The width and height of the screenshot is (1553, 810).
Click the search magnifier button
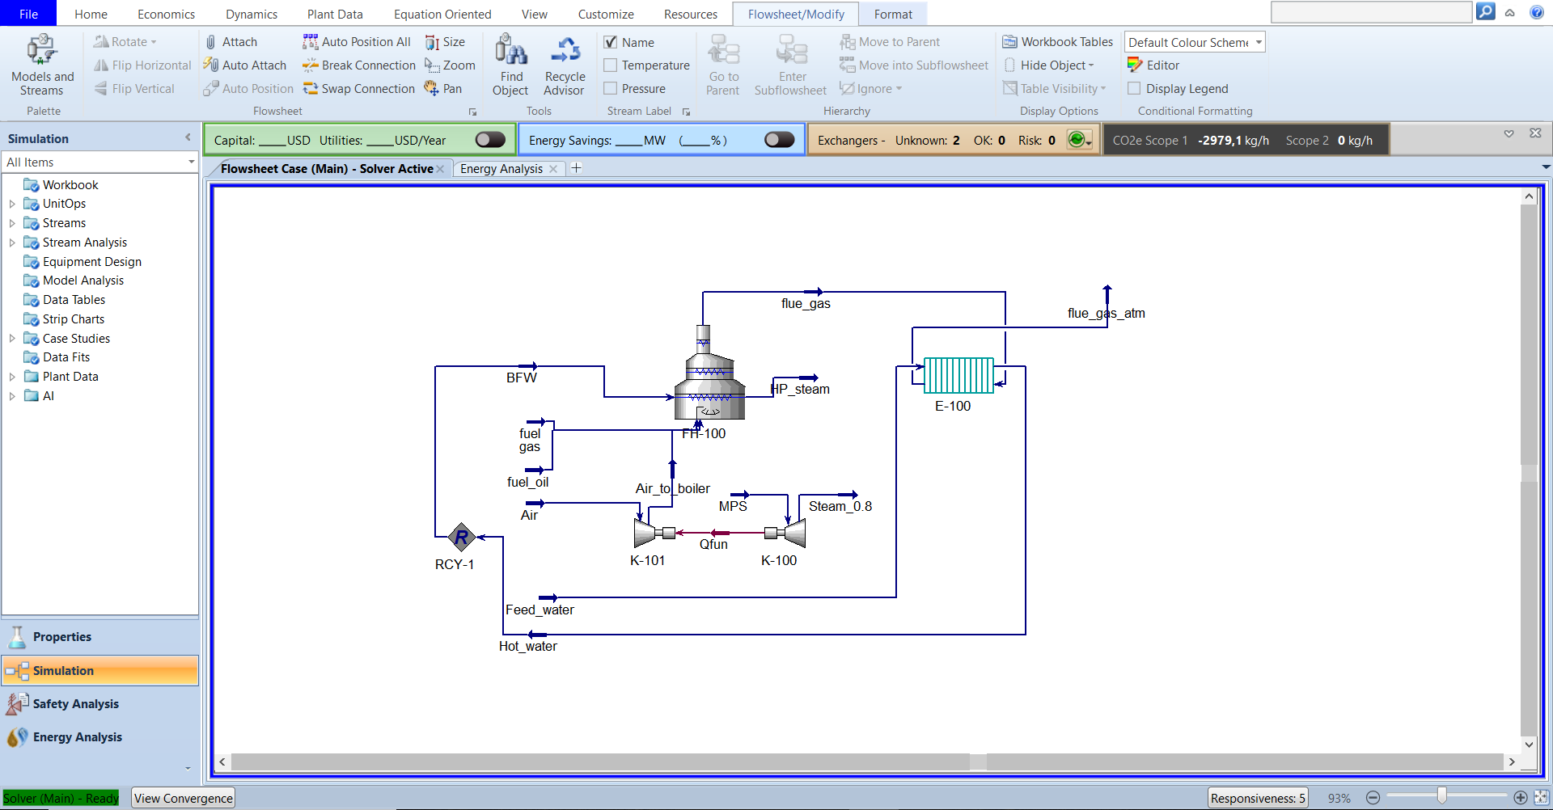tap(1485, 12)
